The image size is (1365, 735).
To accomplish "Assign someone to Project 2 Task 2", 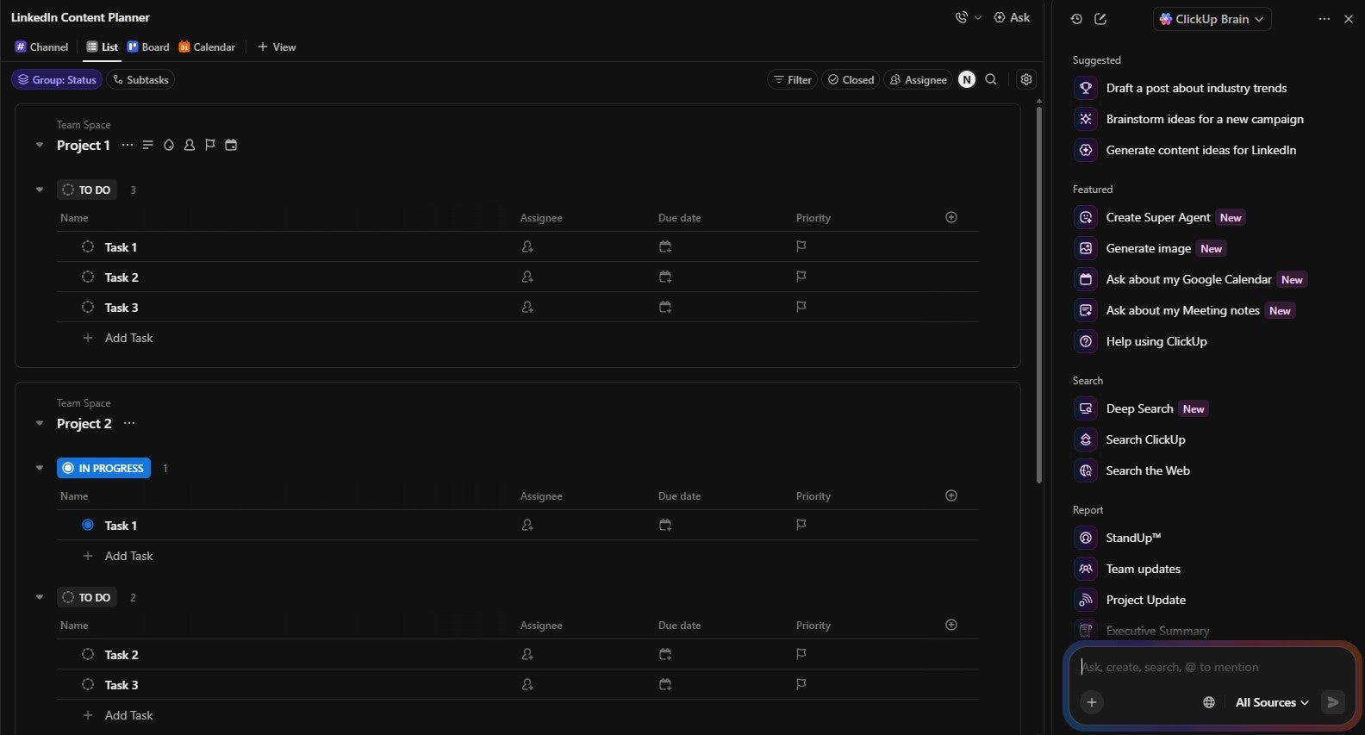I will tap(527, 655).
